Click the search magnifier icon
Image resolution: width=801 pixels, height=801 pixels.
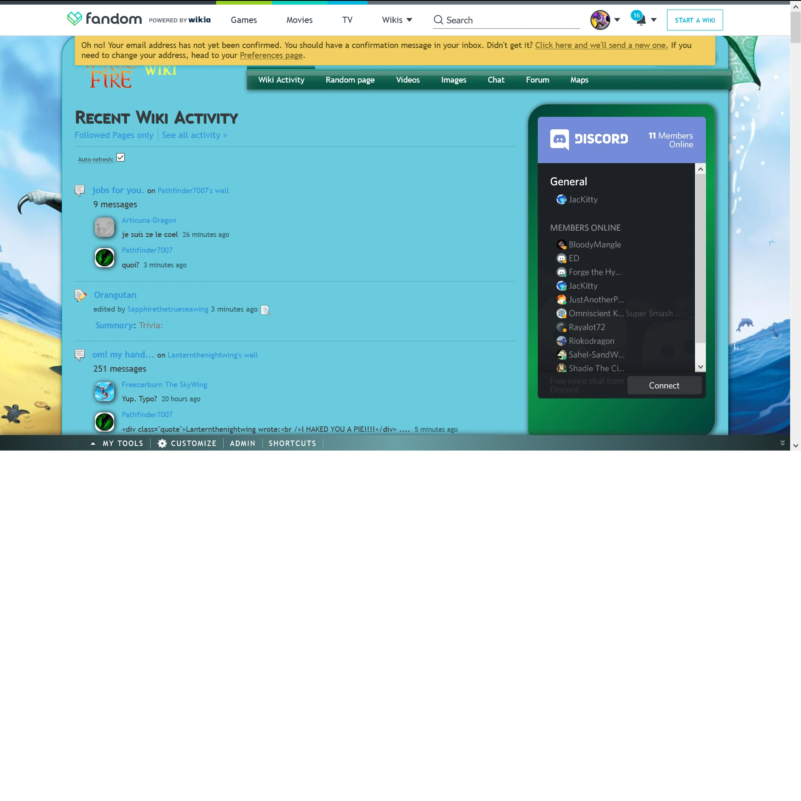pyautogui.click(x=438, y=20)
